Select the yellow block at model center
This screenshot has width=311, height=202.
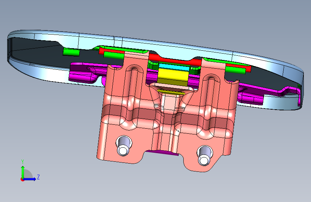[x=173, y=77]
